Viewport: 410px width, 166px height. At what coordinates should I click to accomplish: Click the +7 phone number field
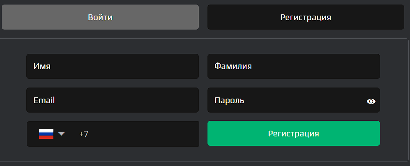(136, 134)
